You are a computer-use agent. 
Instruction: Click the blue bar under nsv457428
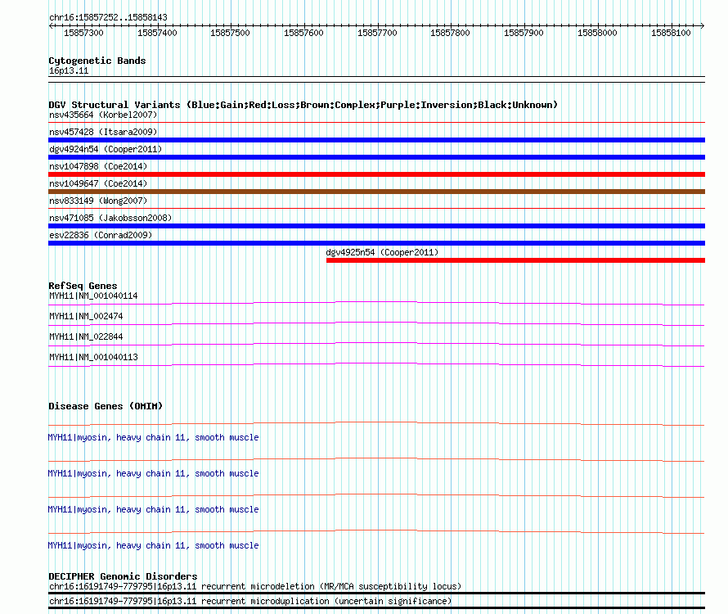tap(376, 140)
